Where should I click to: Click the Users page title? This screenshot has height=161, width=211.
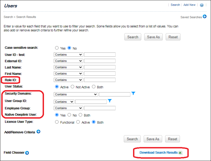(x=11, y=6)
